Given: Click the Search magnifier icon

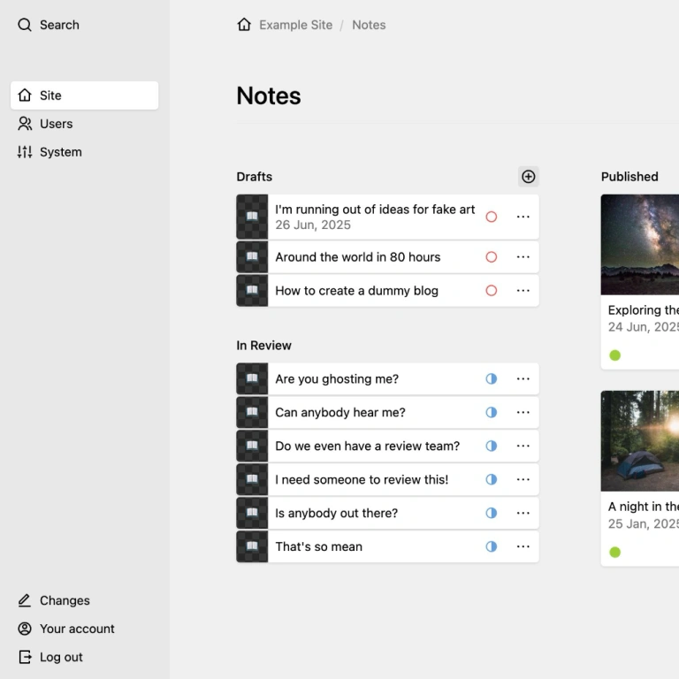Looking at the screenshot, I should pyautogui.click(x=25, y=25).
